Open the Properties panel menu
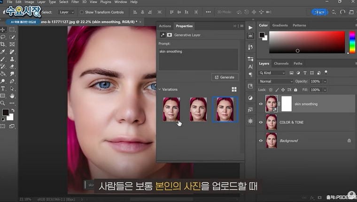Viewport: 357px width, 202px height. [x=242, y=26]
